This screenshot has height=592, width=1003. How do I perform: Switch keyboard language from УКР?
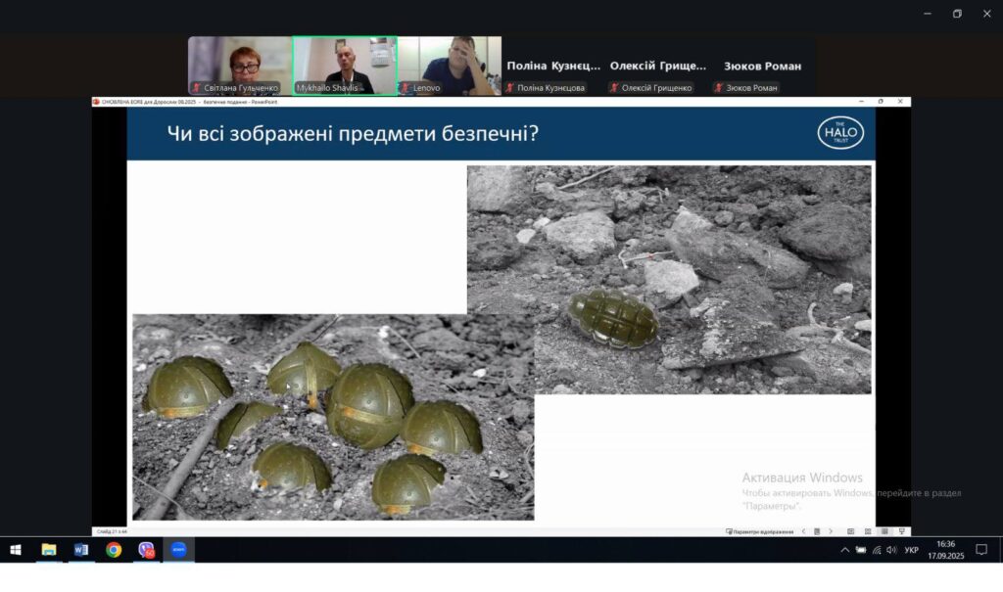912,550
